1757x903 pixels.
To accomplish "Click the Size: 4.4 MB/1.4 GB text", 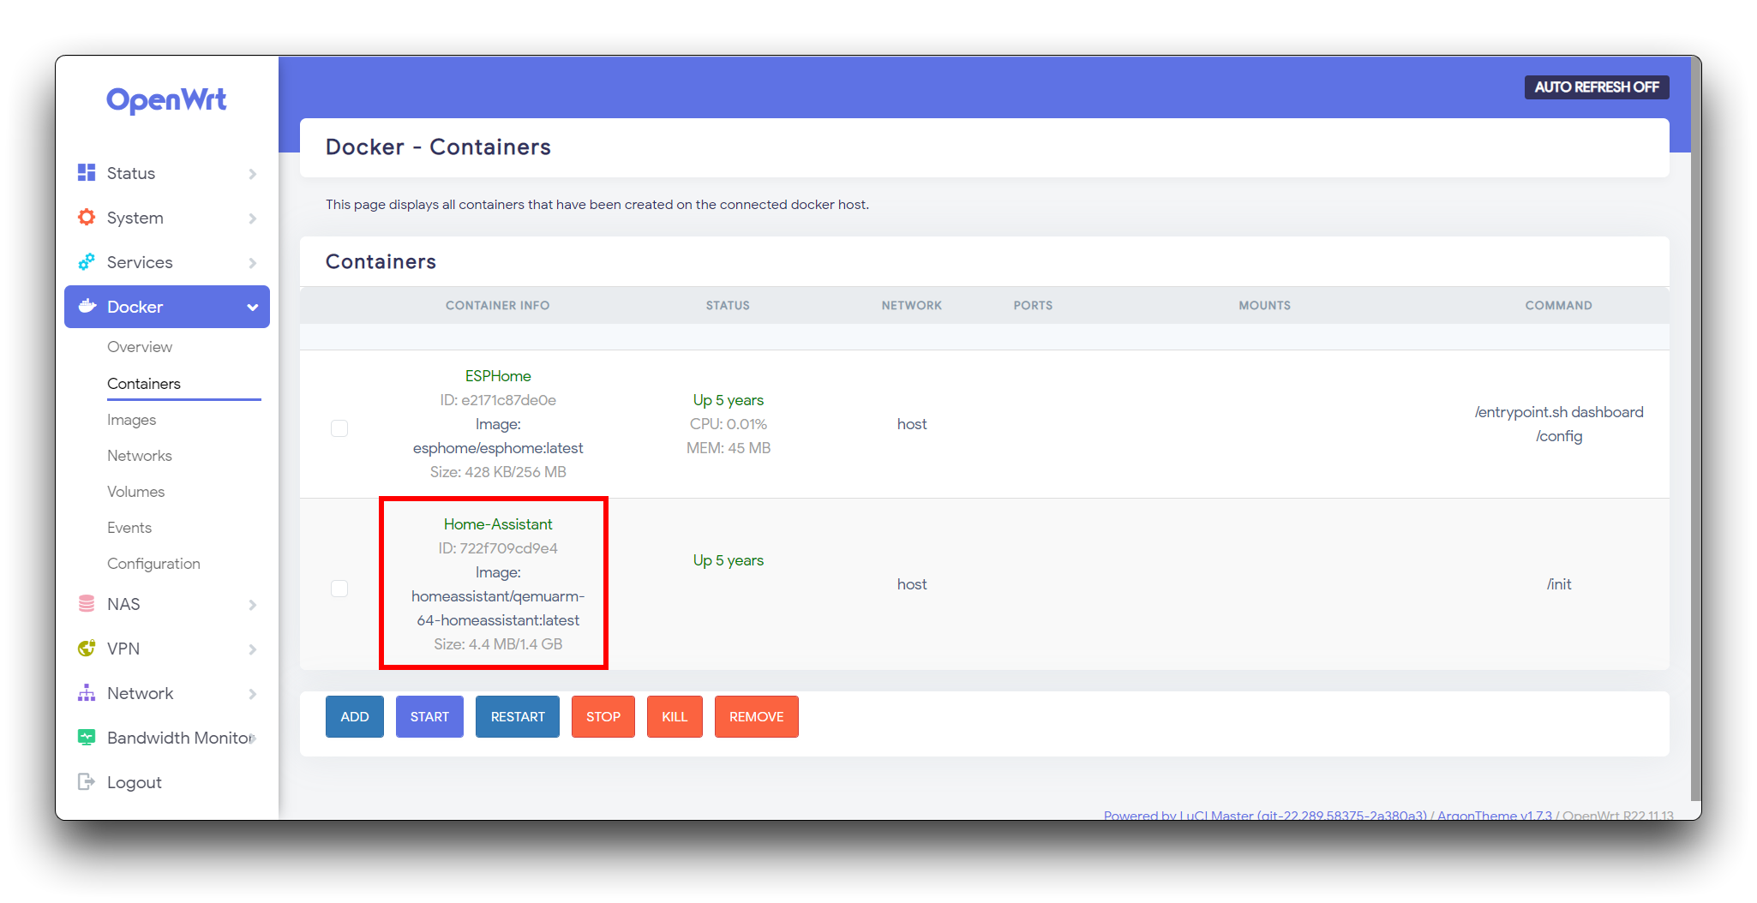I will (498, 644).
